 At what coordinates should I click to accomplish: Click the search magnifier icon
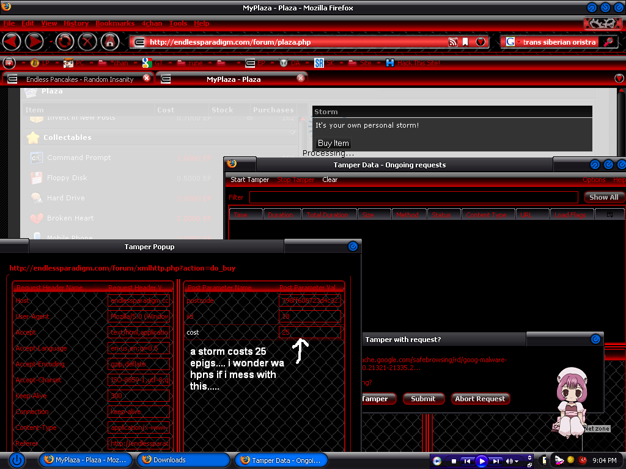pyautogui.click(x=608, y=42)
